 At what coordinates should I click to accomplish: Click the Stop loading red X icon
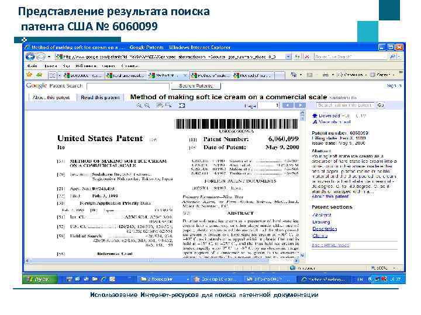pos(307,57)
